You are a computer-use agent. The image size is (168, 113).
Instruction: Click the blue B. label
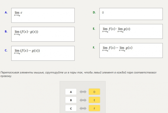pos(6,32)
